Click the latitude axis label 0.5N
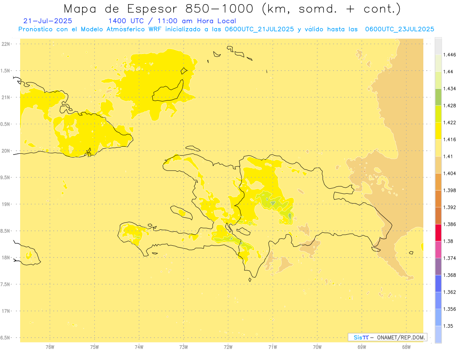The width and height of the screenshot is (456, 352). pos(6,124)
